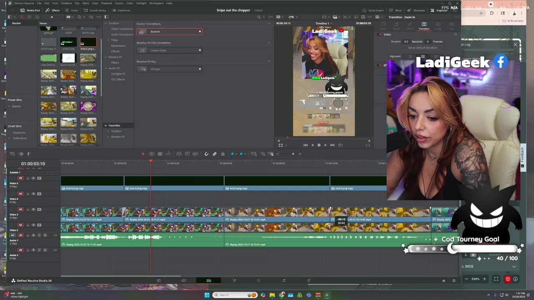Open the Keyframes panel
This screenshot has height=300, width=534.
(x=121, y=10)
